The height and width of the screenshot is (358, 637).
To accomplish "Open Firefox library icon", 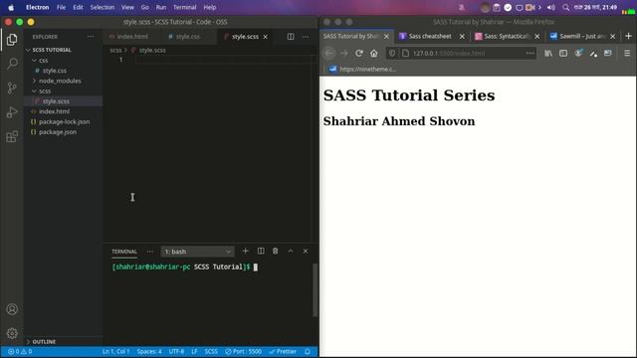I will (x=548, y=53).
